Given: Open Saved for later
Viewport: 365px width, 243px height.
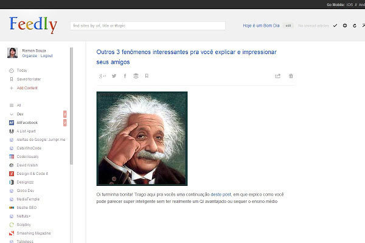Looking at the screenshot, I should tap(29, 80).
